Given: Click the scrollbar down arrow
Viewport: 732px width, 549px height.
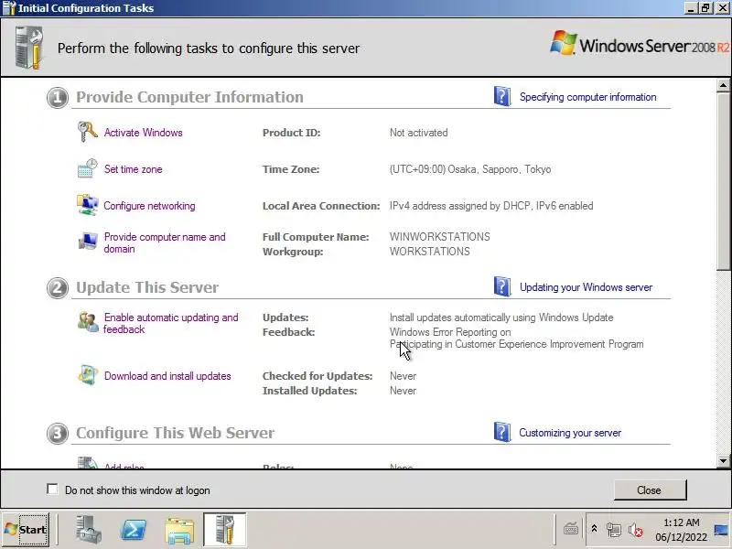Looking at the screenshot, I should click(723, 461).
